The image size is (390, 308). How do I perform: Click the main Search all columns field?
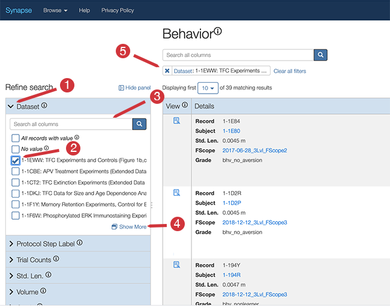(x=238, y=55)
